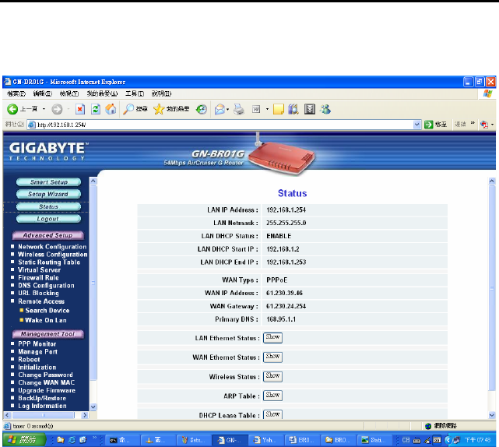Click the Status sidebar button
499x447 pixels.
(x=49, y=207)
